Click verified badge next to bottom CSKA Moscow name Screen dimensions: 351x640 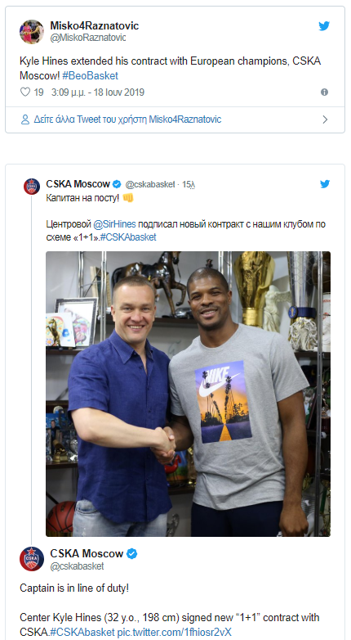(x=132, y=554)
